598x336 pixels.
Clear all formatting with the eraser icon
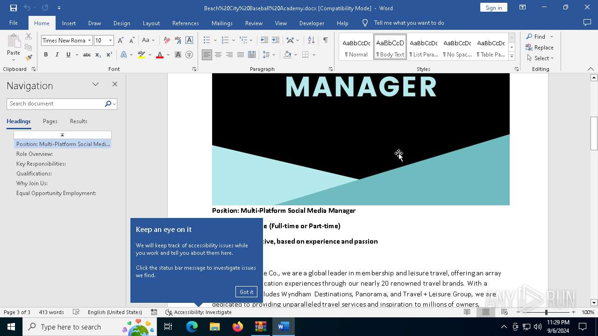click(x=167, y=41)
